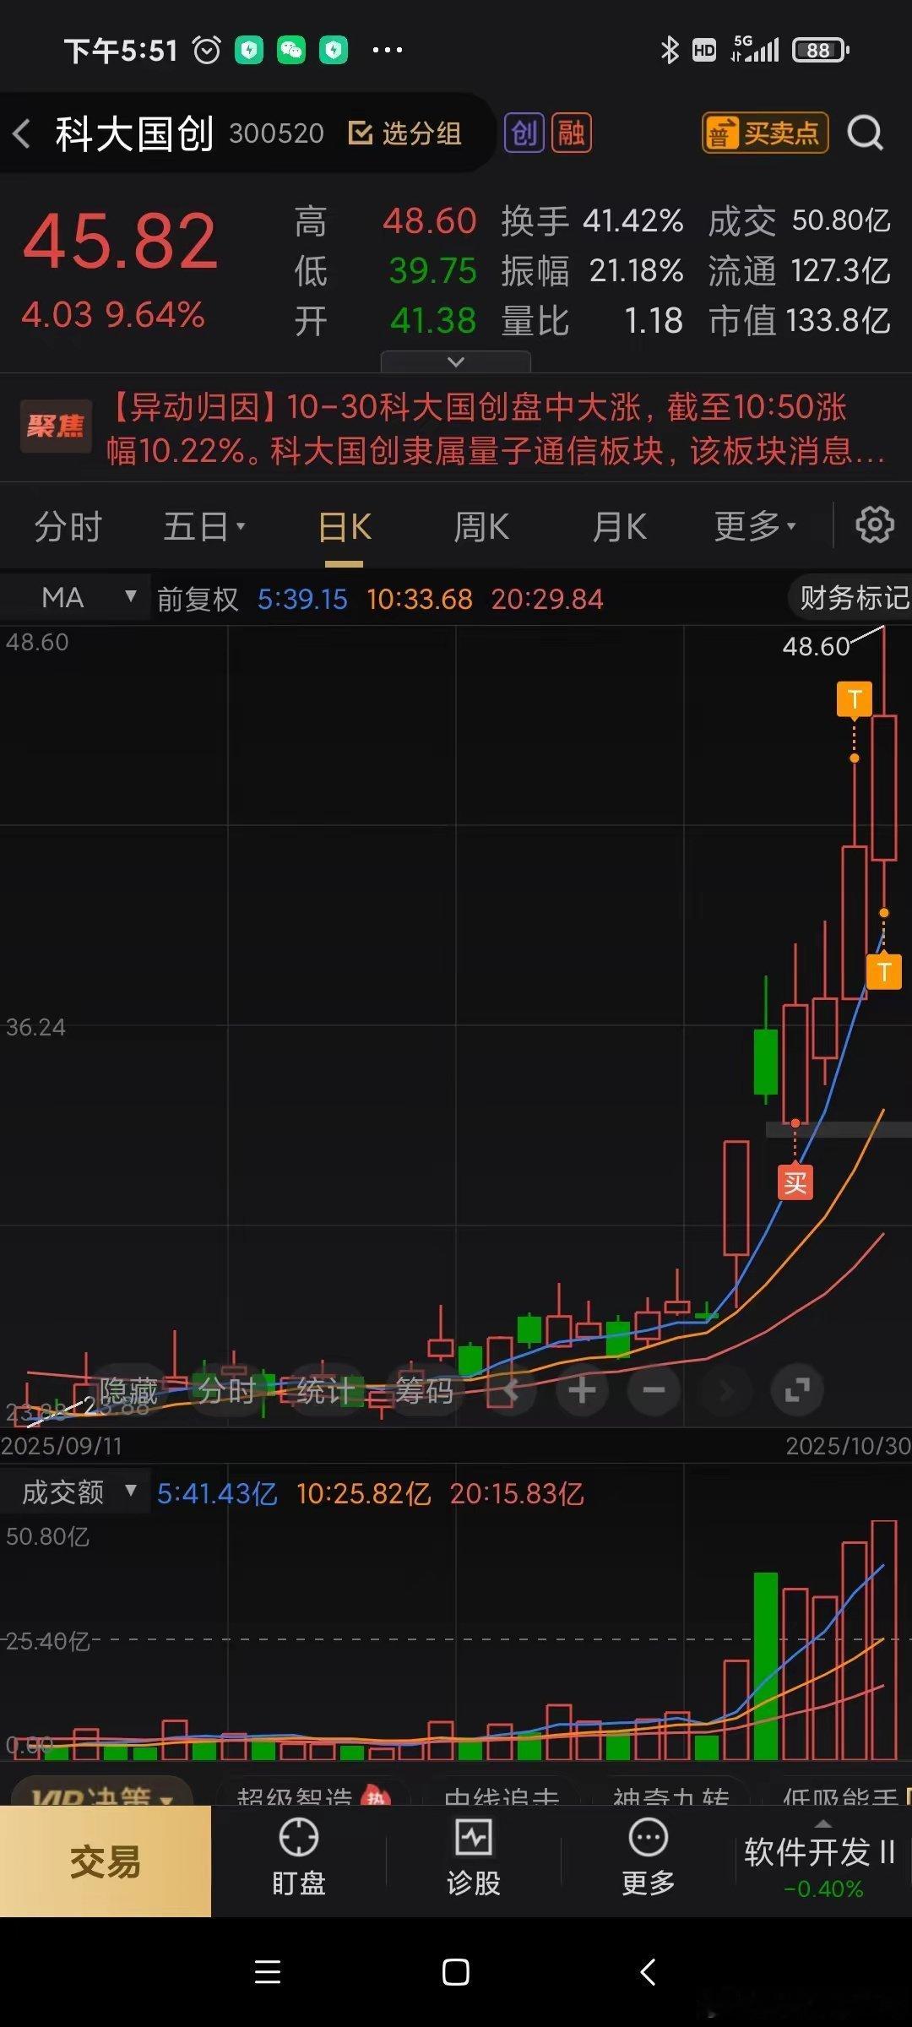Image resolution: width=912 pixels, height=2027 pixels.
Task: Toggle 分时 overlay in chart toolbar
Action: click(226, 1390)
